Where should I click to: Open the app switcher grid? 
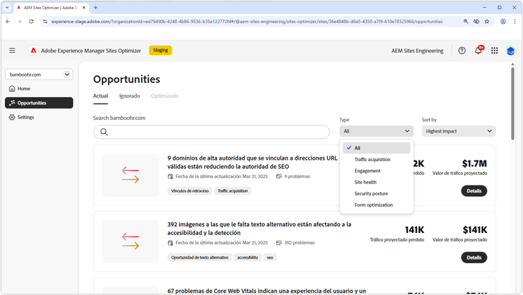[x=494, y=51]
